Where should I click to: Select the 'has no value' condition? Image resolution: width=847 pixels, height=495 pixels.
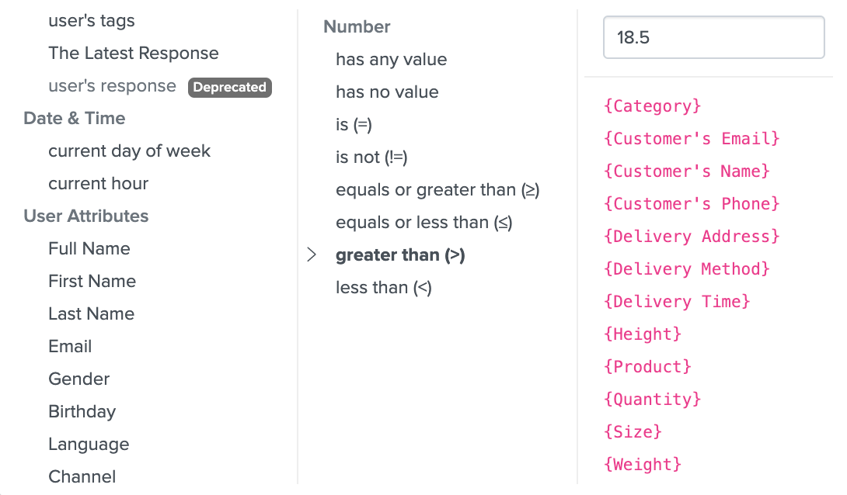pyautogui.click(x=387, y=92)
